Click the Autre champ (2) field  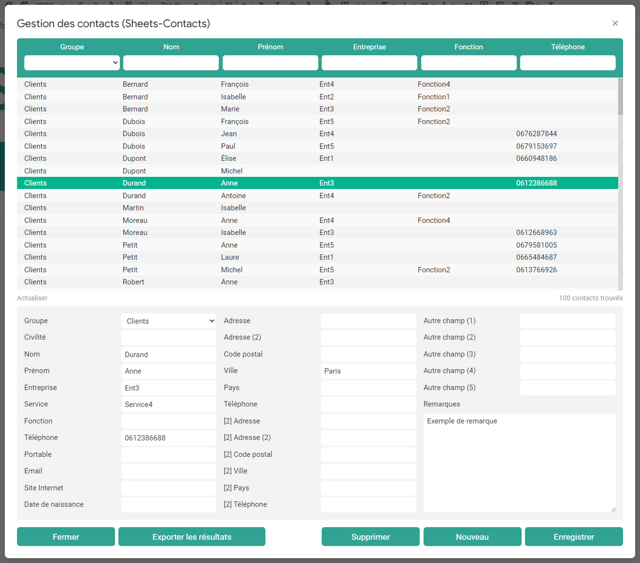pyautogui.click(x=568, y=338)
